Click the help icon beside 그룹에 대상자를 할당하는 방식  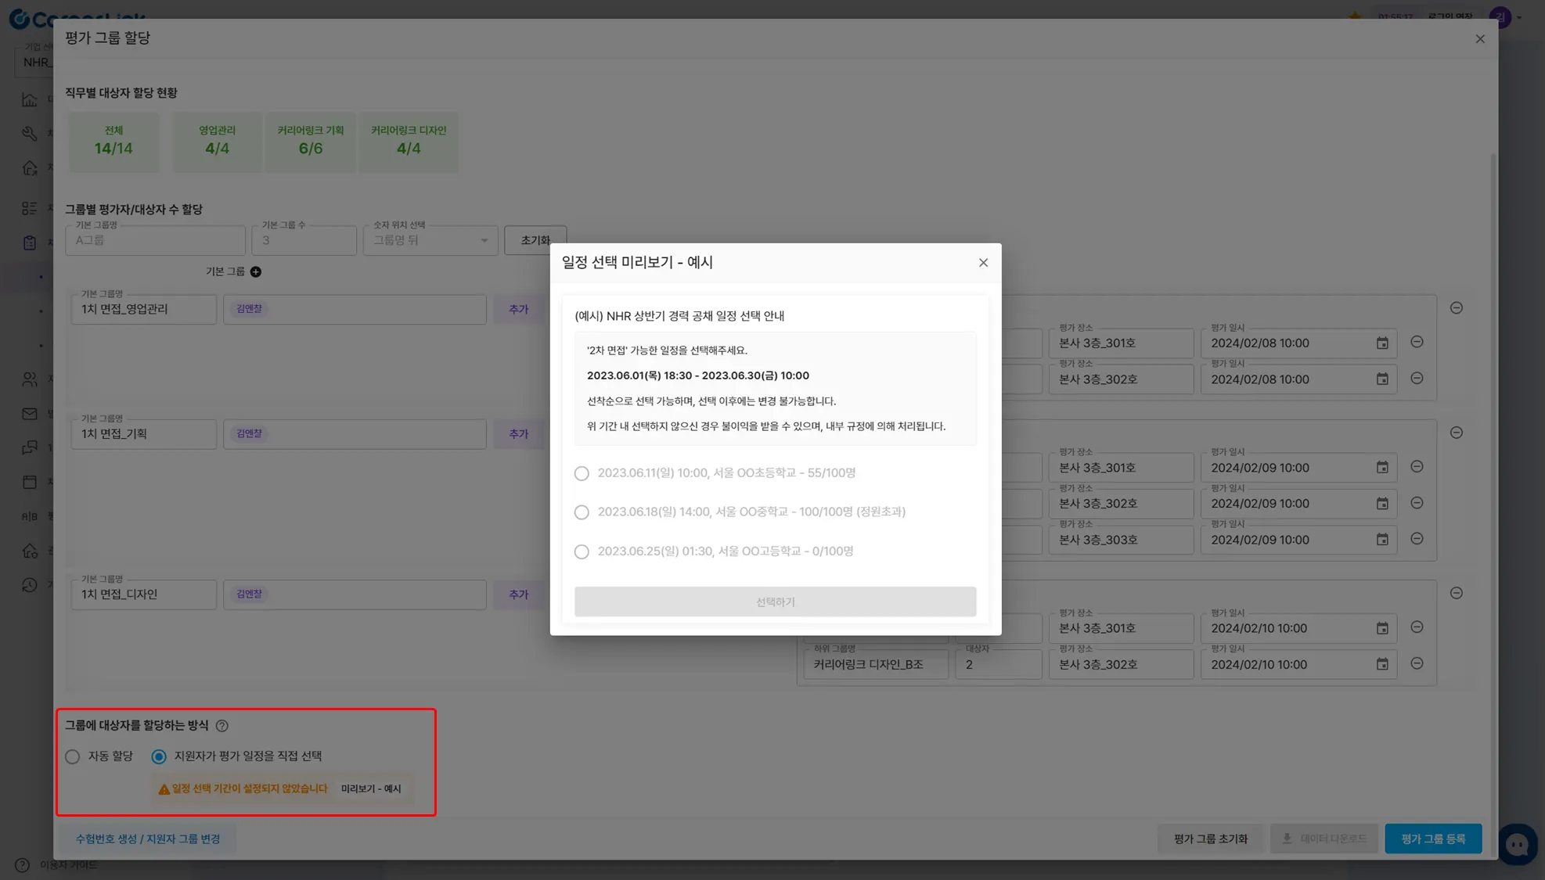tap(222, 726)
